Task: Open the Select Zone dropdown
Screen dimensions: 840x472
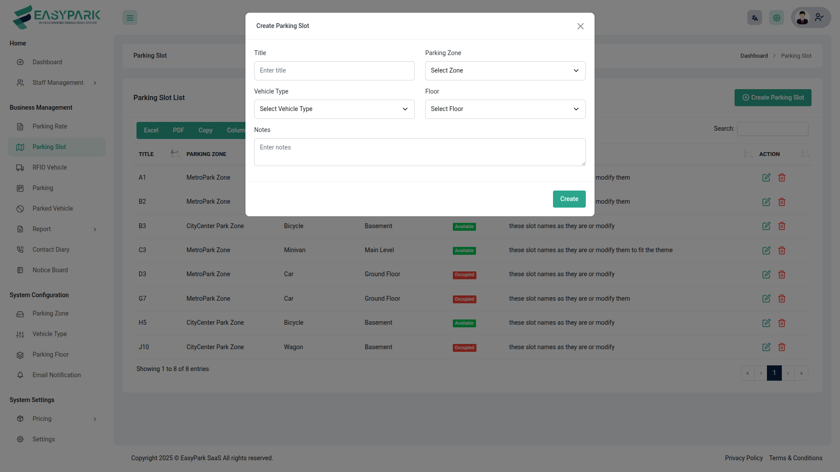Action: pyautogui.click(x=505, y=70)
